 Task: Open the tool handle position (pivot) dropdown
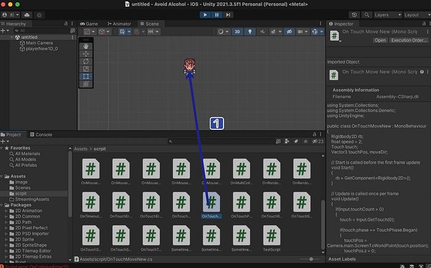point(90,31)
